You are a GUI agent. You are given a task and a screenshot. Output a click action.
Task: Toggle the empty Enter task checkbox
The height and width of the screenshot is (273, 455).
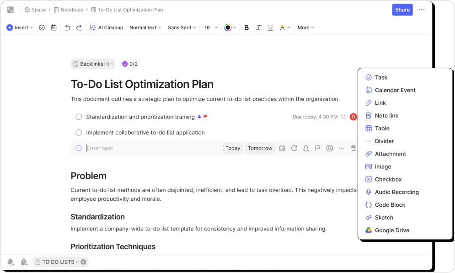[x=79, y=148]
